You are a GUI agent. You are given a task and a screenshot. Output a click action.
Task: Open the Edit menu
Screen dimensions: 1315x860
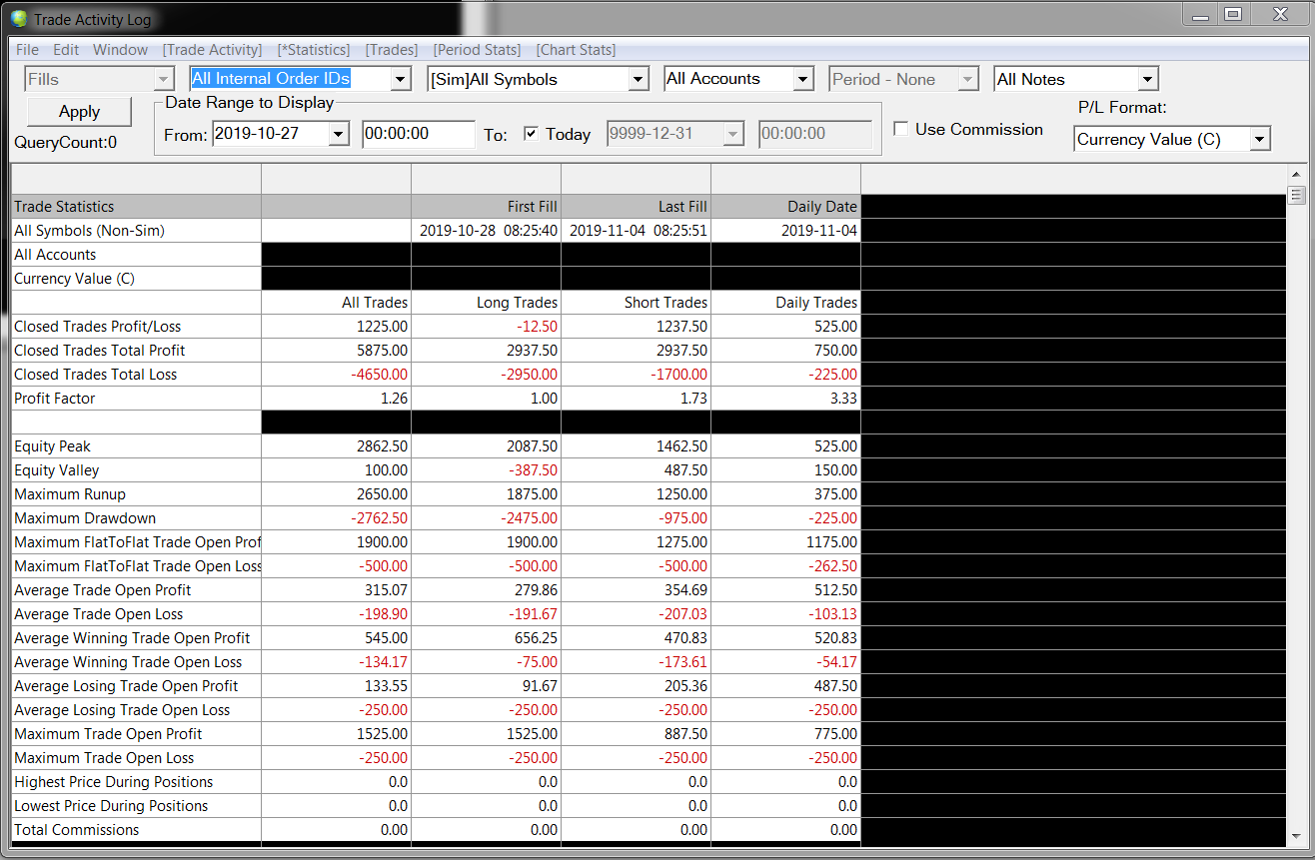click(66, 50)
